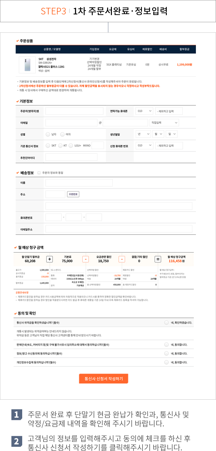216x451 pixels.
Task: Select the LGU+ carrier radio button
Action: pos(71,146)
